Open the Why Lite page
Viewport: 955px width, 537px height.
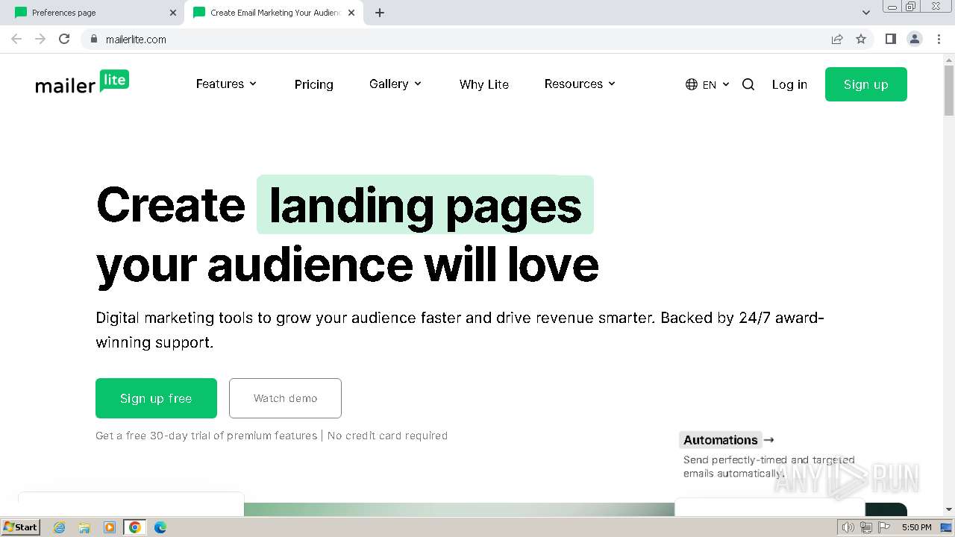pyautogui.click(x=484, y=84)
